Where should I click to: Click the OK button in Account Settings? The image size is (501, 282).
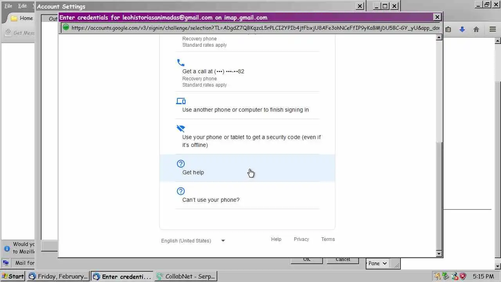(x=306, y=260)
